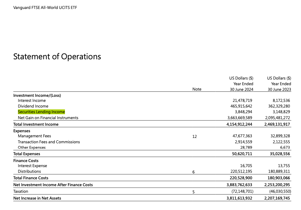Click the Statement of Operations heading
301x210 pixels.
(57, 56)
